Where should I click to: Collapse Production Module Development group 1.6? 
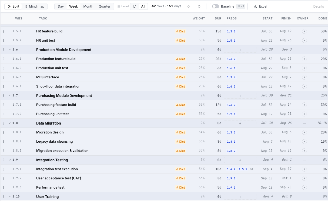point(9,50)
